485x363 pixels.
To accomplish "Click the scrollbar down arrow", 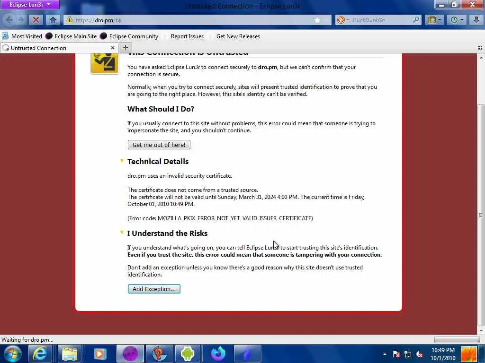I will (481, 330).
